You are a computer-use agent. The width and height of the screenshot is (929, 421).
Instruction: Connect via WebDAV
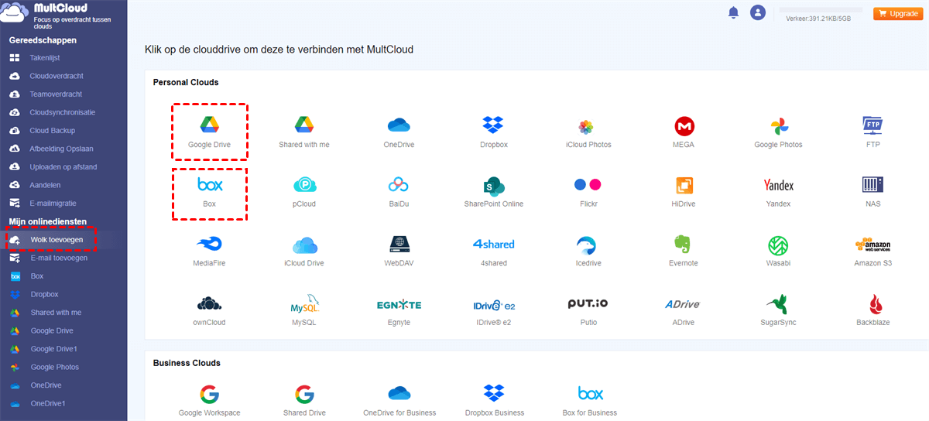pyautogui.click(x=398, y=251)
